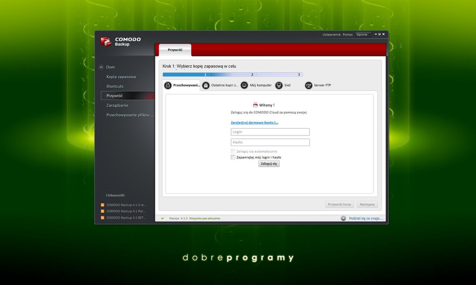Minimize the COMODO Backup window

point(376,34)
